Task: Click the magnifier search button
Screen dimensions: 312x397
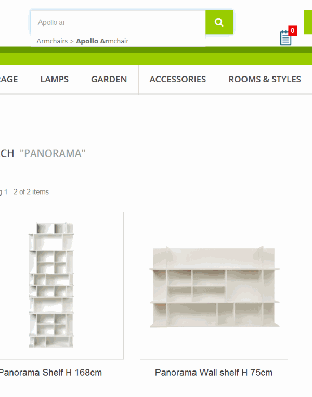Action: 219,22
